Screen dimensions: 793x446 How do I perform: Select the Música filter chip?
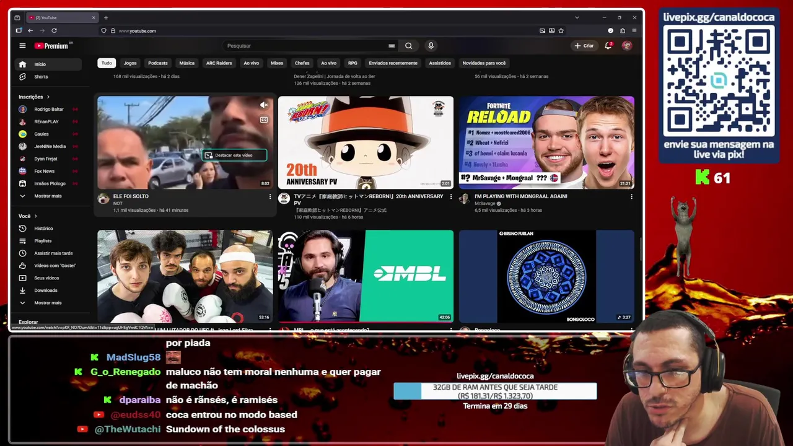point(187,63)
